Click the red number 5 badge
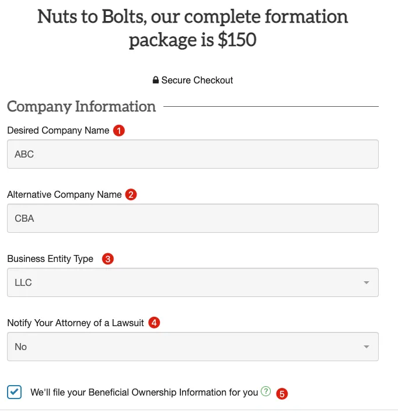The width and height of the screenshot is (398, 416). (282, 393)
